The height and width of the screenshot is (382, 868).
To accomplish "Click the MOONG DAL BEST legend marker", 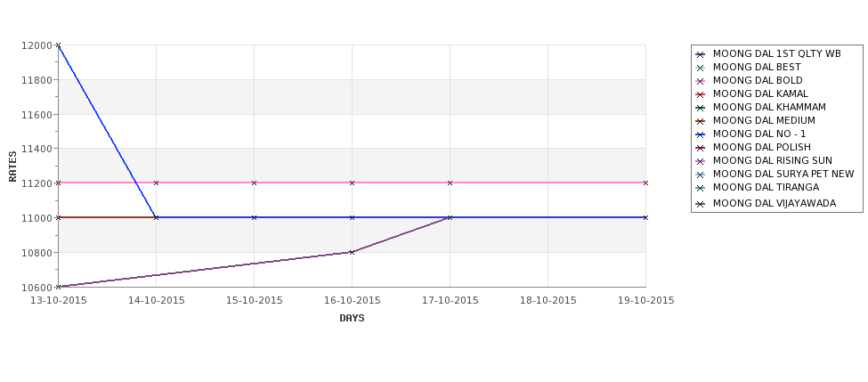I will tap(701, 68).
